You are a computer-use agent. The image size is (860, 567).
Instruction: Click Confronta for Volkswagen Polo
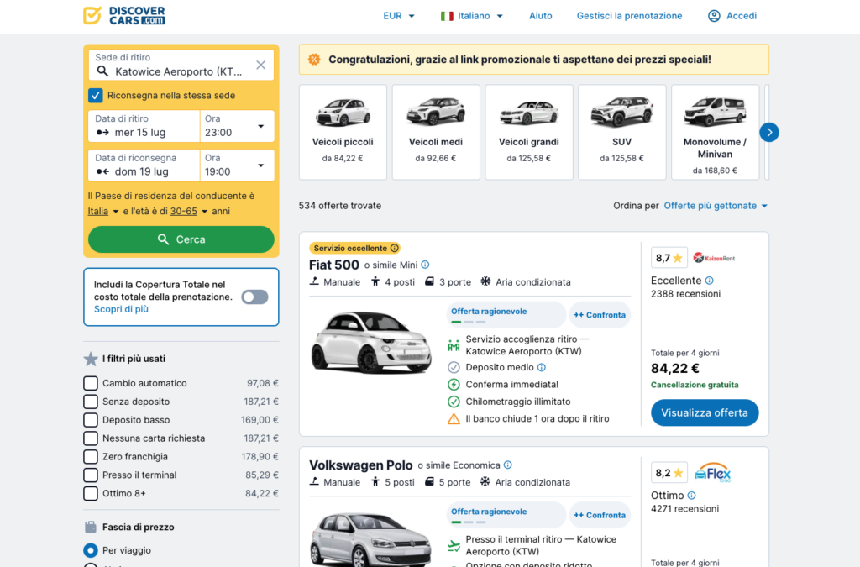coord(600,515)
